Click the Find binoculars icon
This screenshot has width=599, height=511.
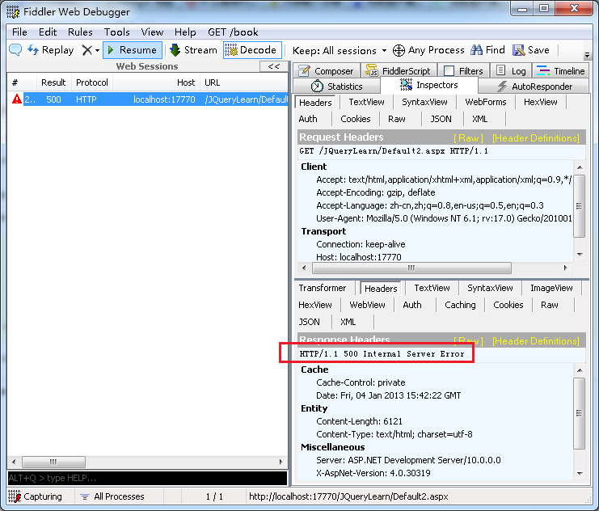pyautogui.click(x=477, y=50)
